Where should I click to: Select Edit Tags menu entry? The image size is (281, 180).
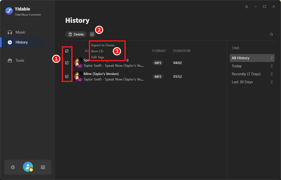pos(98,57)
